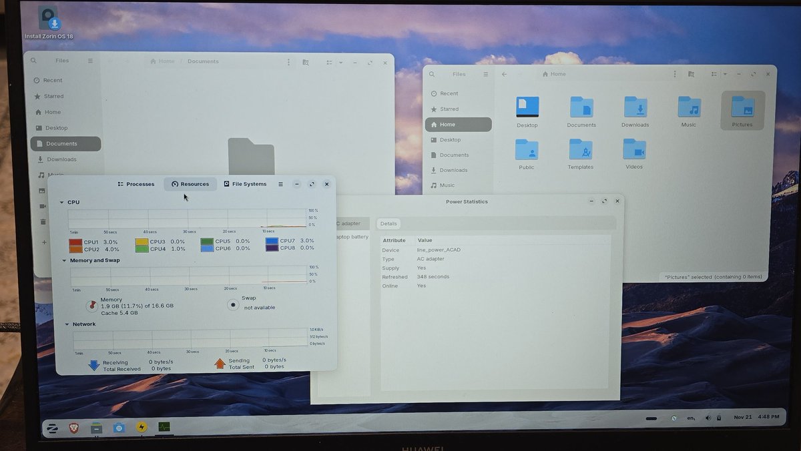Open the search icon in the Home Files window
801x451 pixels.
[431, 74]
